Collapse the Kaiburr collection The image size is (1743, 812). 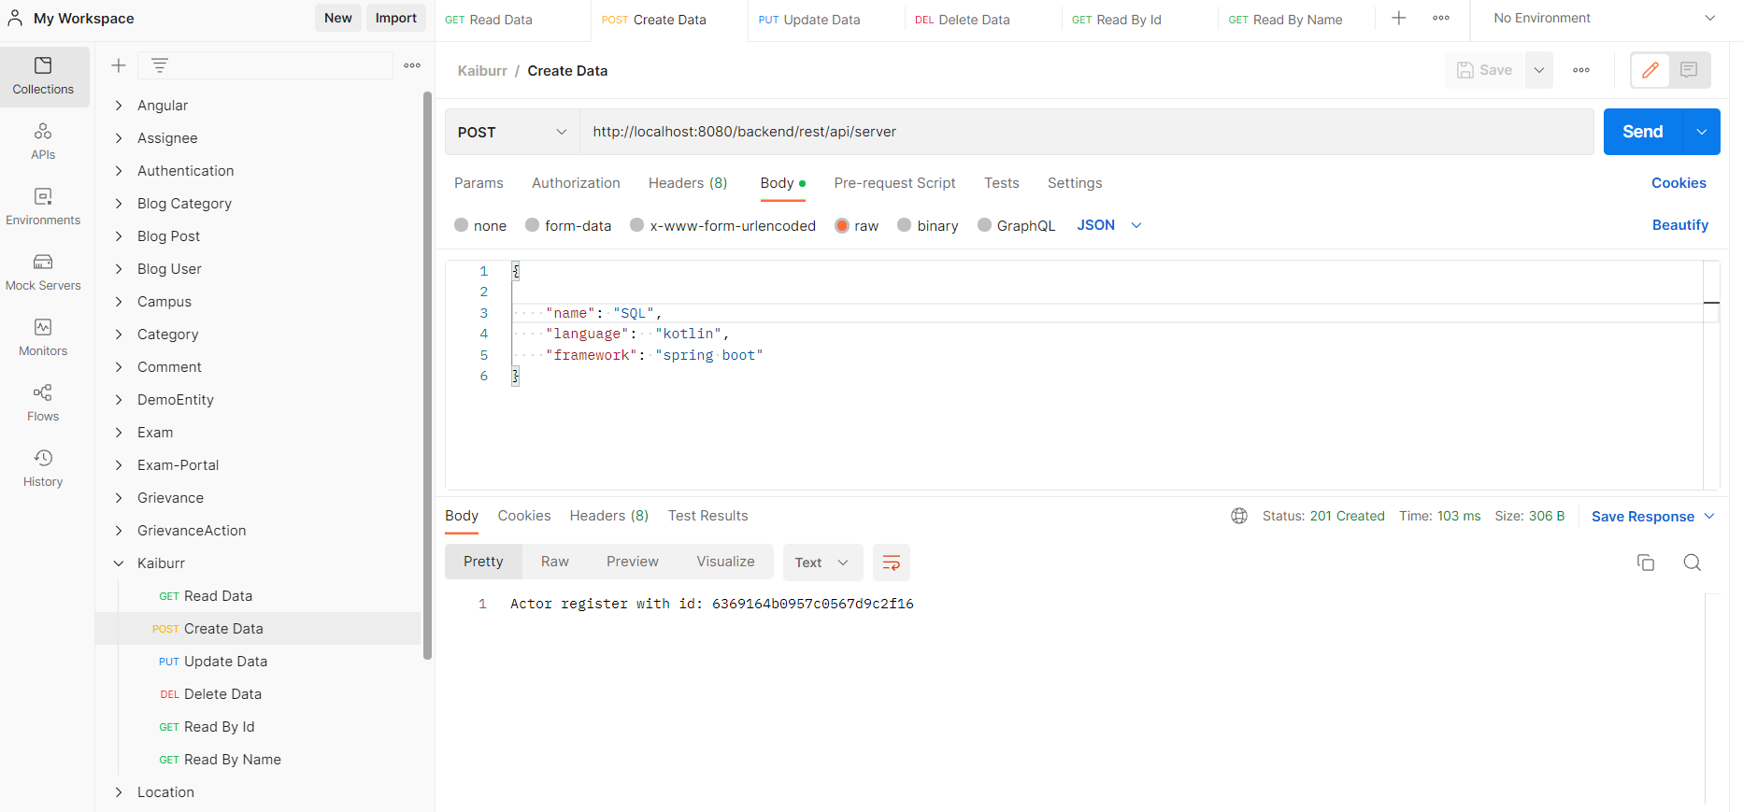(x=119, y=563)
